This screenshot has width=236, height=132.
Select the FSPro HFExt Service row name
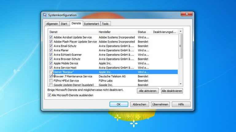point(66,81)
